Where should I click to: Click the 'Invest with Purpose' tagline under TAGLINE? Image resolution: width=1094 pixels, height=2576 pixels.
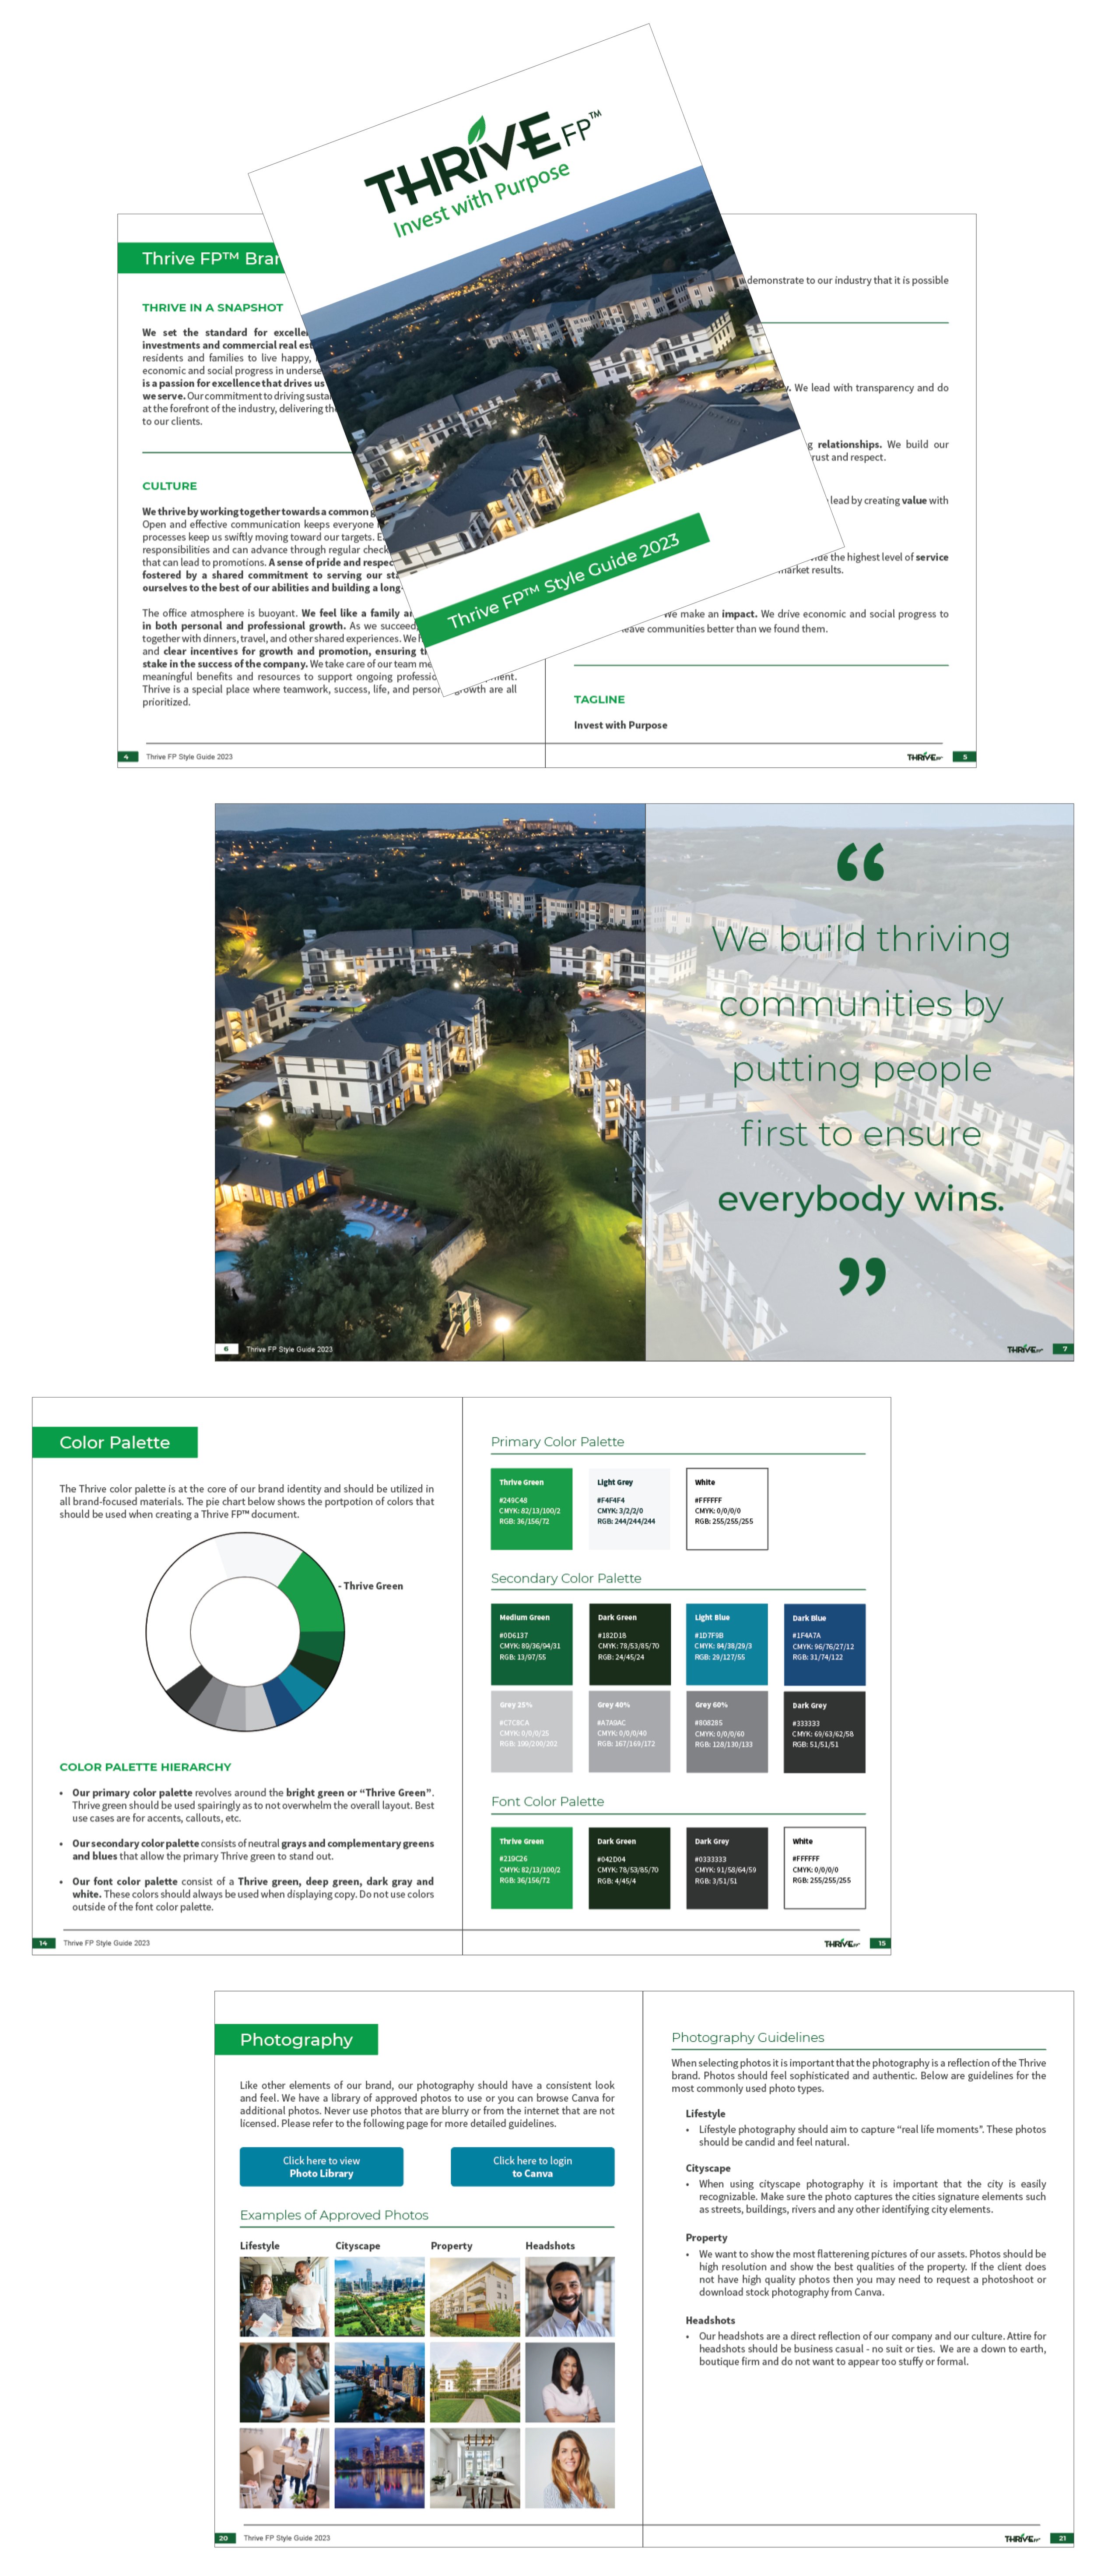click(x=621, y=725)
